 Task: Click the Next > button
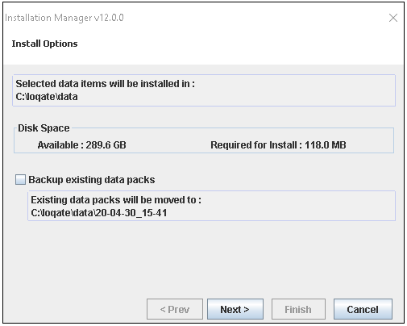235,309
